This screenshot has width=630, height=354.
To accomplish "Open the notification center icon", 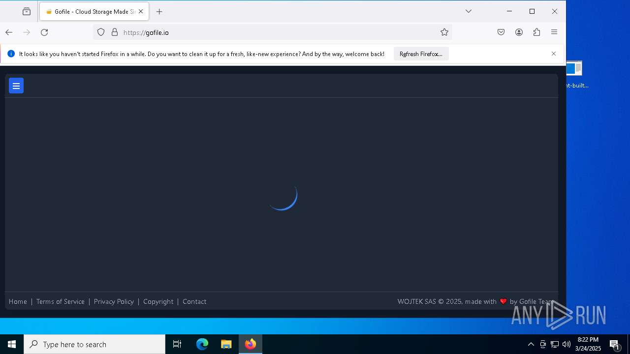I will 614,344.
